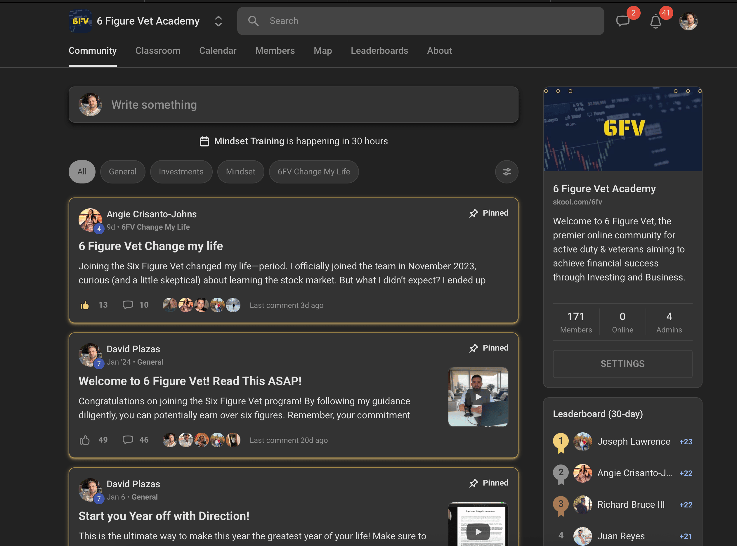737x546 pixels.
Task: Open Angie Crisanto-J... leaderboard entry
Action: click(634, 473)
